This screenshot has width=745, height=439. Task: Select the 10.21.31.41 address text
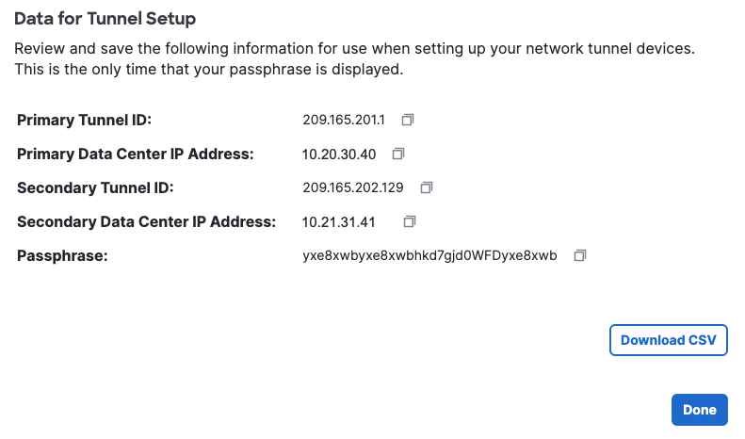pos(339,222)
